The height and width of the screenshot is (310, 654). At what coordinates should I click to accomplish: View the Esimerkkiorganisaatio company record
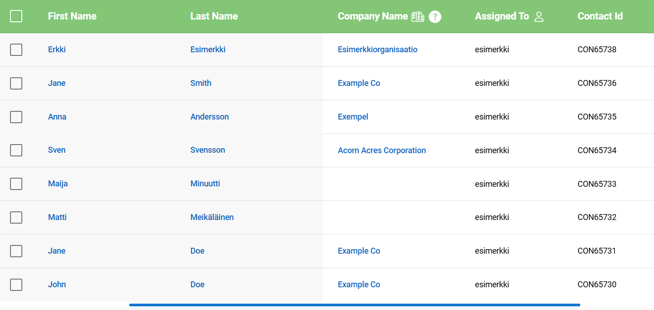coord(377,50)
